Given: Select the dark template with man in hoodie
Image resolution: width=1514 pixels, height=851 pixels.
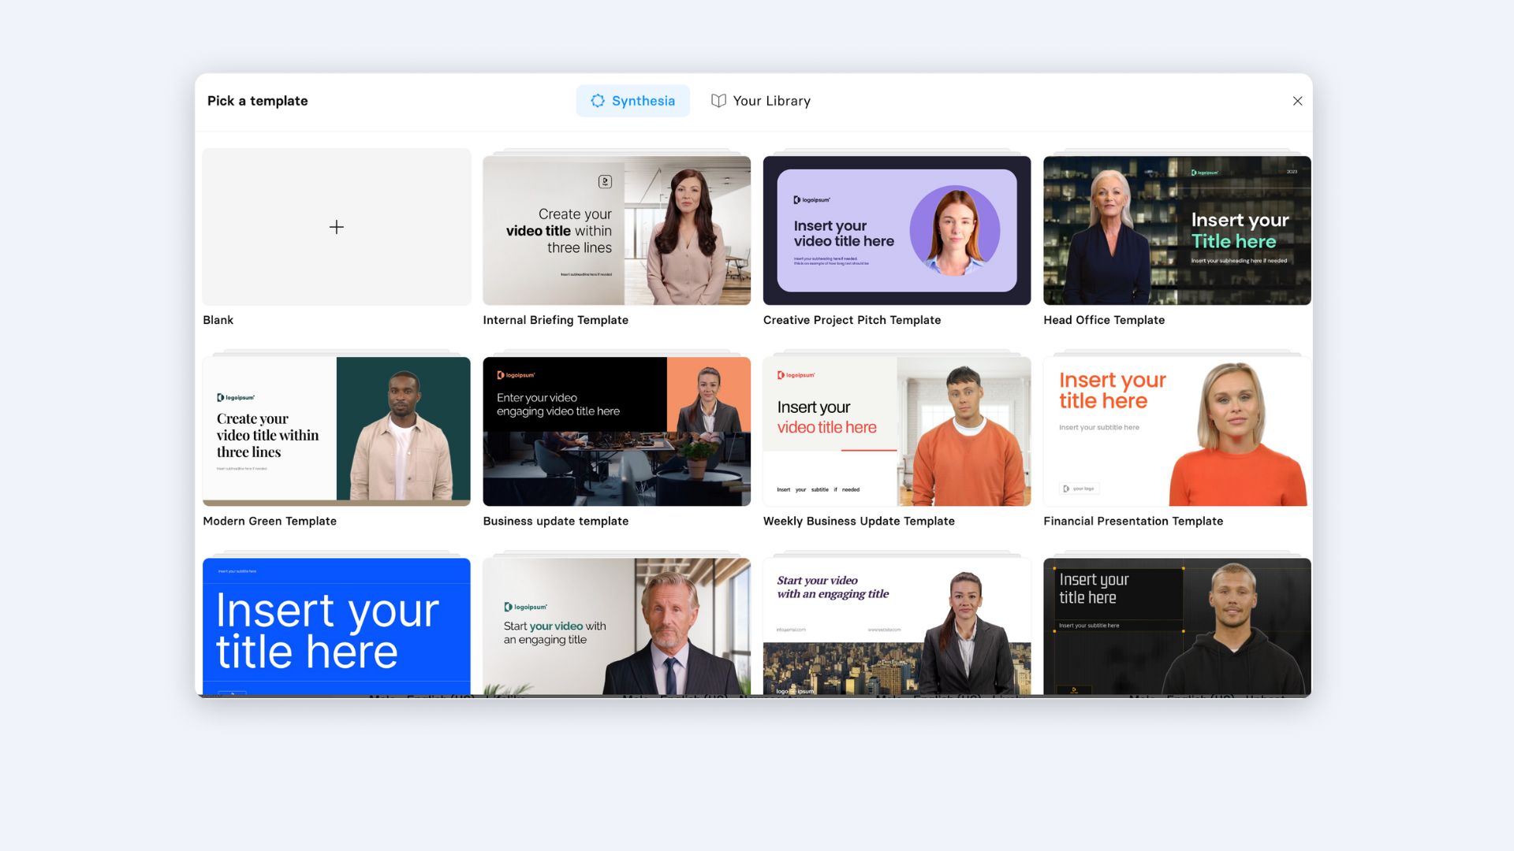Looking at the screenshot, I should click(1177, 626).
